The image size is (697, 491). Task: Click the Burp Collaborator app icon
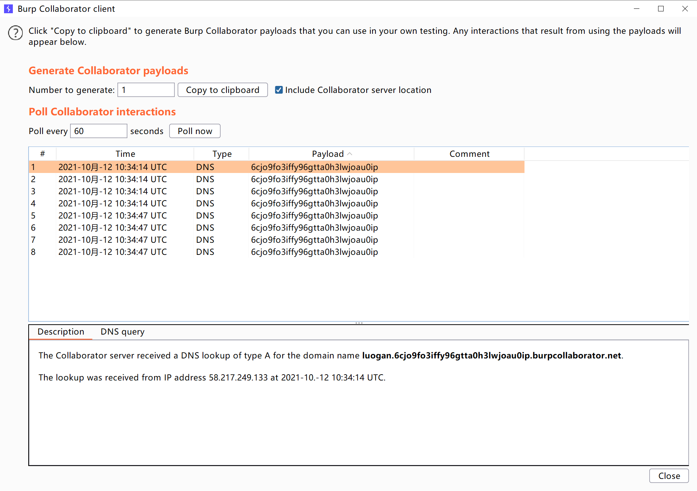[8, 9]
